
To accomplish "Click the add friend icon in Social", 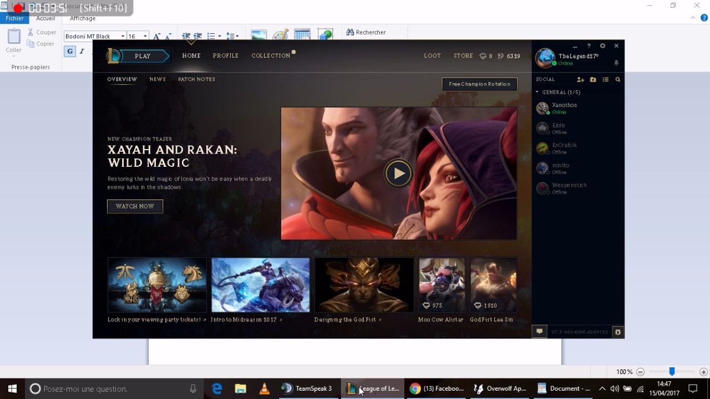I will [580, 80].
